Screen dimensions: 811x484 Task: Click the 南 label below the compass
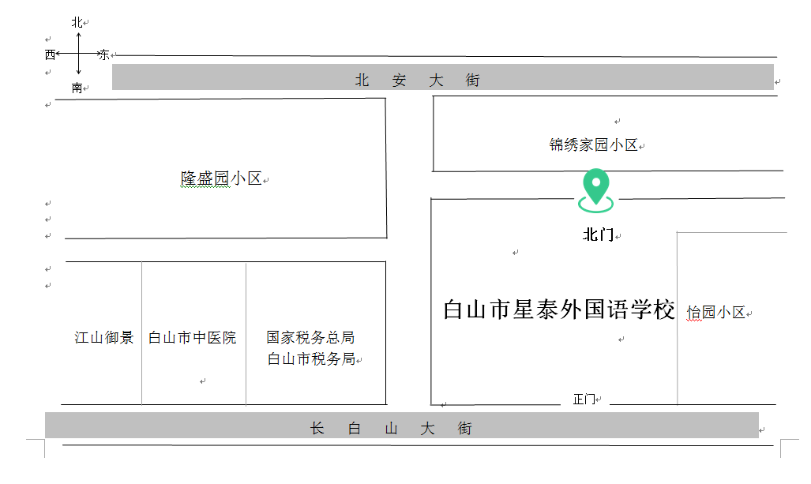77,88
